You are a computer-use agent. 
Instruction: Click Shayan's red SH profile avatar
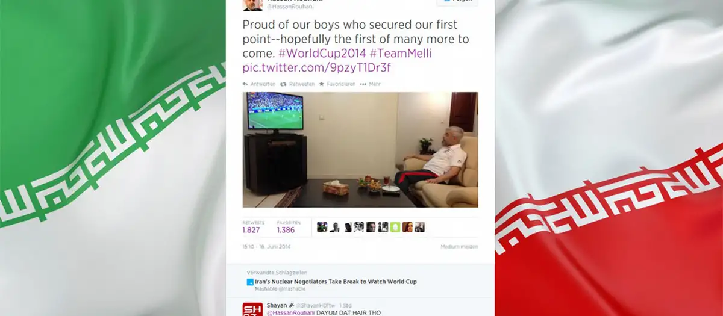pyautogui.click(x=252, y=309)
